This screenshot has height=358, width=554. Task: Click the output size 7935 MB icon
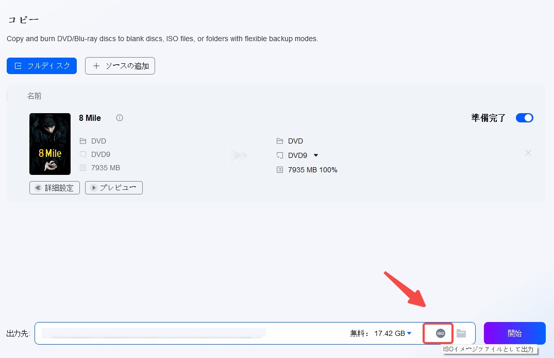click(x=280, y=170)
